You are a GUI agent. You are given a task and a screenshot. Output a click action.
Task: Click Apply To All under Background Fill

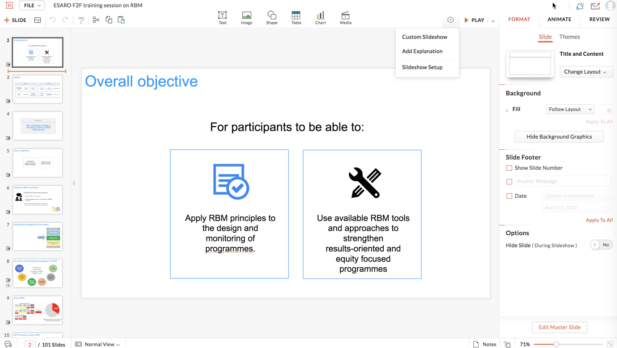pyautogui.click(x=599, y=122)
